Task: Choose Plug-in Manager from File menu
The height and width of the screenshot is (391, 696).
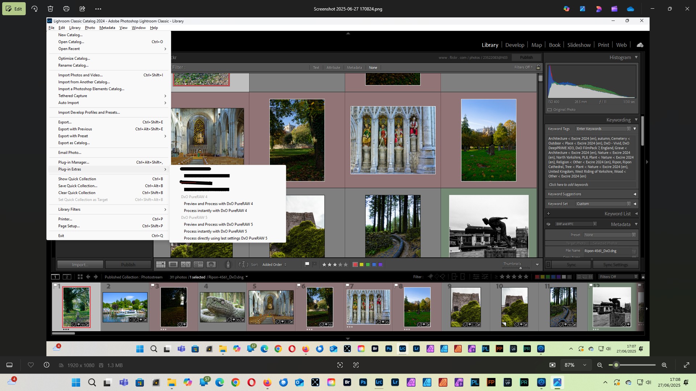Action: 109,162
